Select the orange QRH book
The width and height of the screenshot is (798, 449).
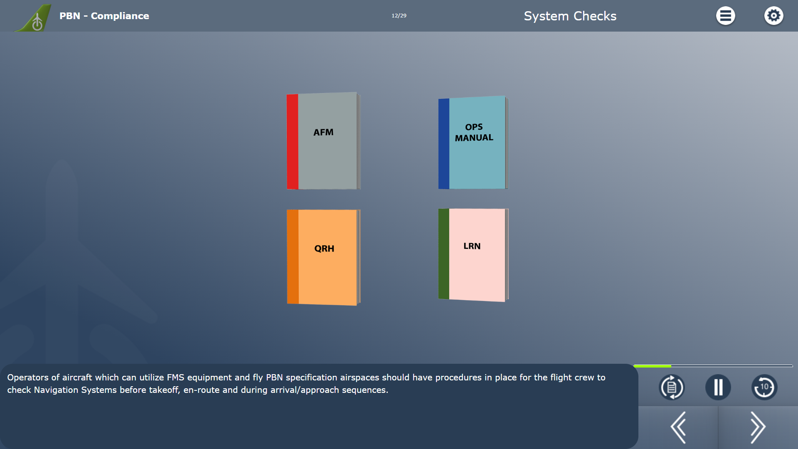click(323, 257)
